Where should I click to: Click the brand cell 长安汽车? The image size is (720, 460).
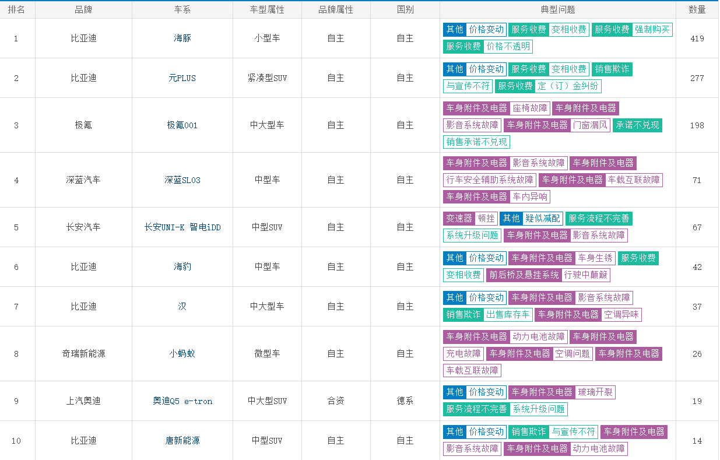83,227
